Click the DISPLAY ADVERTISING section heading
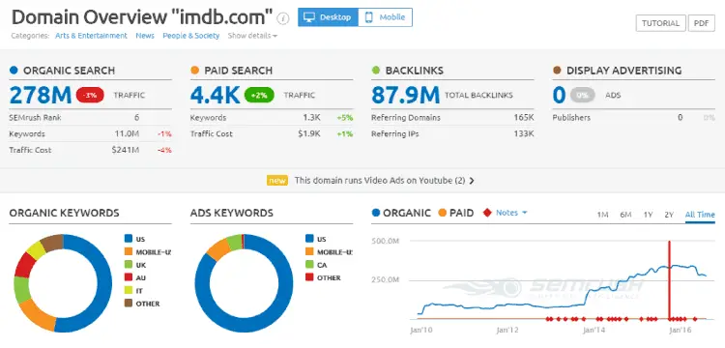This screenshot has height=348, width=725. pyautogui.click(x=623, y=71)
